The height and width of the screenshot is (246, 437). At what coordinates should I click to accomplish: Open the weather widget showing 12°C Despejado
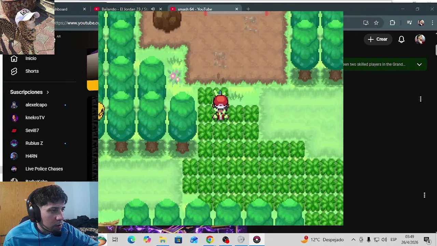click(322, 240)
